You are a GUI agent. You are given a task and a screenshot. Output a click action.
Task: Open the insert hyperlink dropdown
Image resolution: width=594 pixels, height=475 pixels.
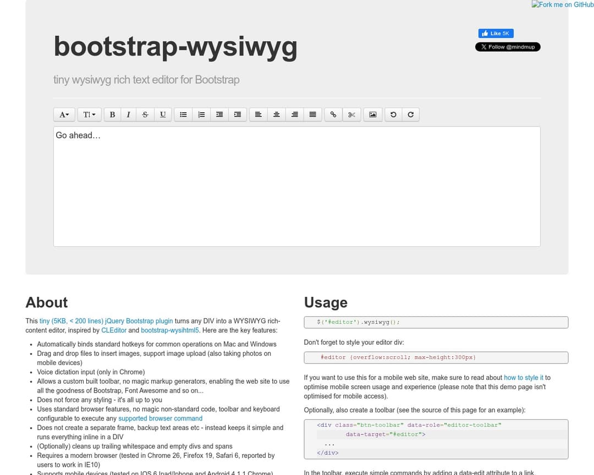[x=333, y=114]
